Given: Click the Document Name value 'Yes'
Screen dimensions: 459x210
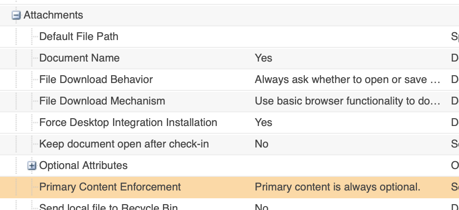Looking at the screenshot, I should [x=263, y=58].
